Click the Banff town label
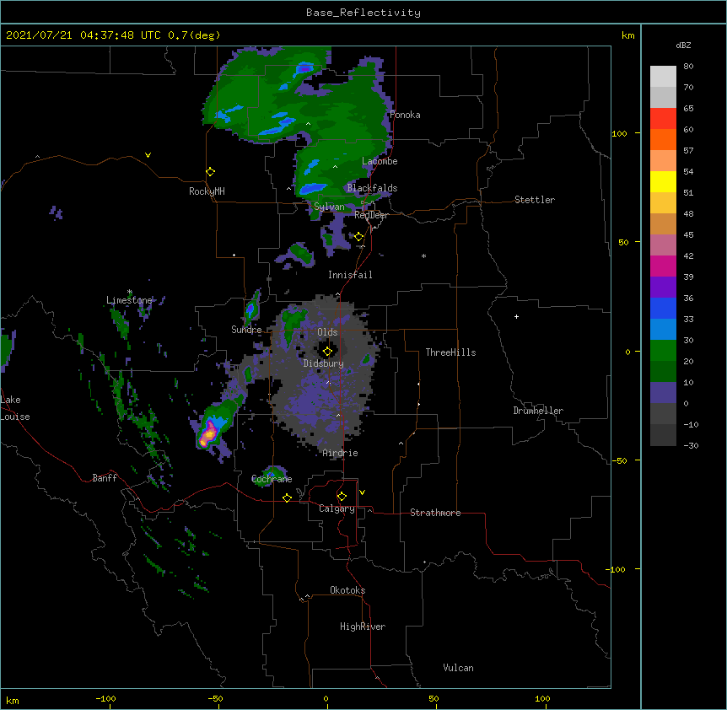 click(105, 478)
